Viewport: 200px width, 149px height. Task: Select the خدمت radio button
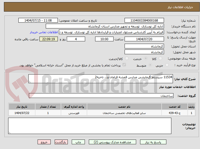click(x=146, y=58)
